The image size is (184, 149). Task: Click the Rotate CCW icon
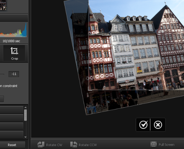tap(74, 145)
